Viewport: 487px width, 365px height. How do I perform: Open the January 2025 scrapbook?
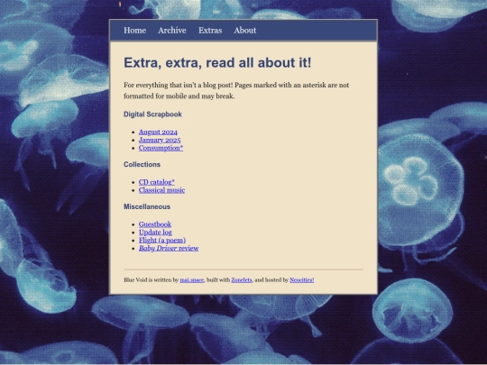click(160, 140)
